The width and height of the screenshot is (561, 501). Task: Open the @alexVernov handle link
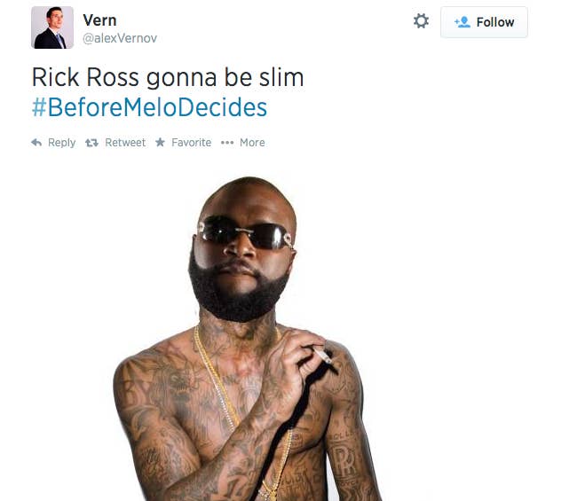pyautogui.click(x=120, y=38)
